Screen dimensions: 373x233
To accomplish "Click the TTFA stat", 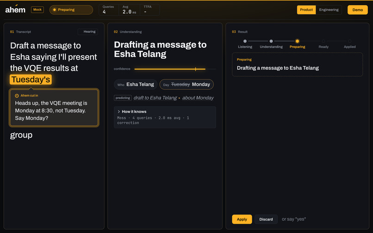I will pos(149,10).
